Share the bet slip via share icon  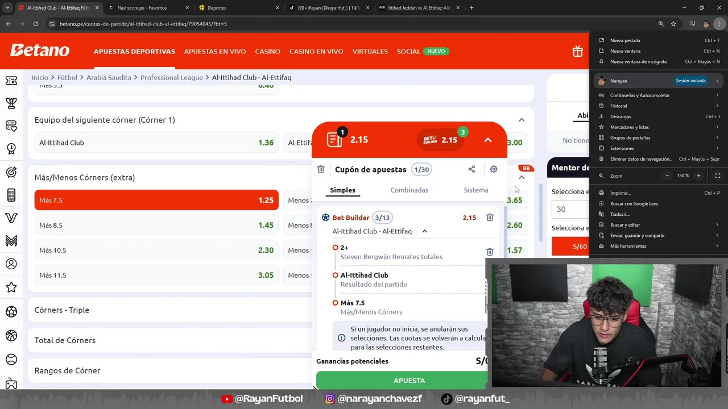[x=471, y=169]
